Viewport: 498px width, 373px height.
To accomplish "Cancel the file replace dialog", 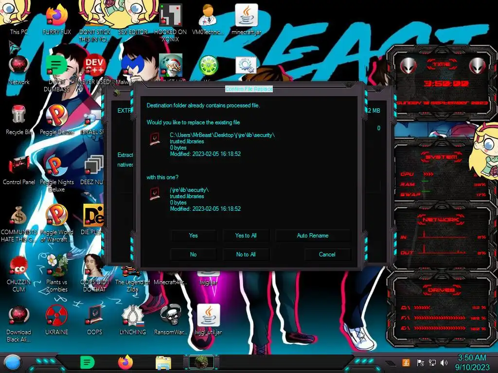I will point(327,254).
